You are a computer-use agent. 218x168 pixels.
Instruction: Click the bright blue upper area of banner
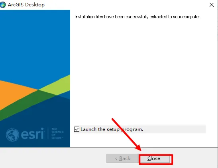click(35, 42)
